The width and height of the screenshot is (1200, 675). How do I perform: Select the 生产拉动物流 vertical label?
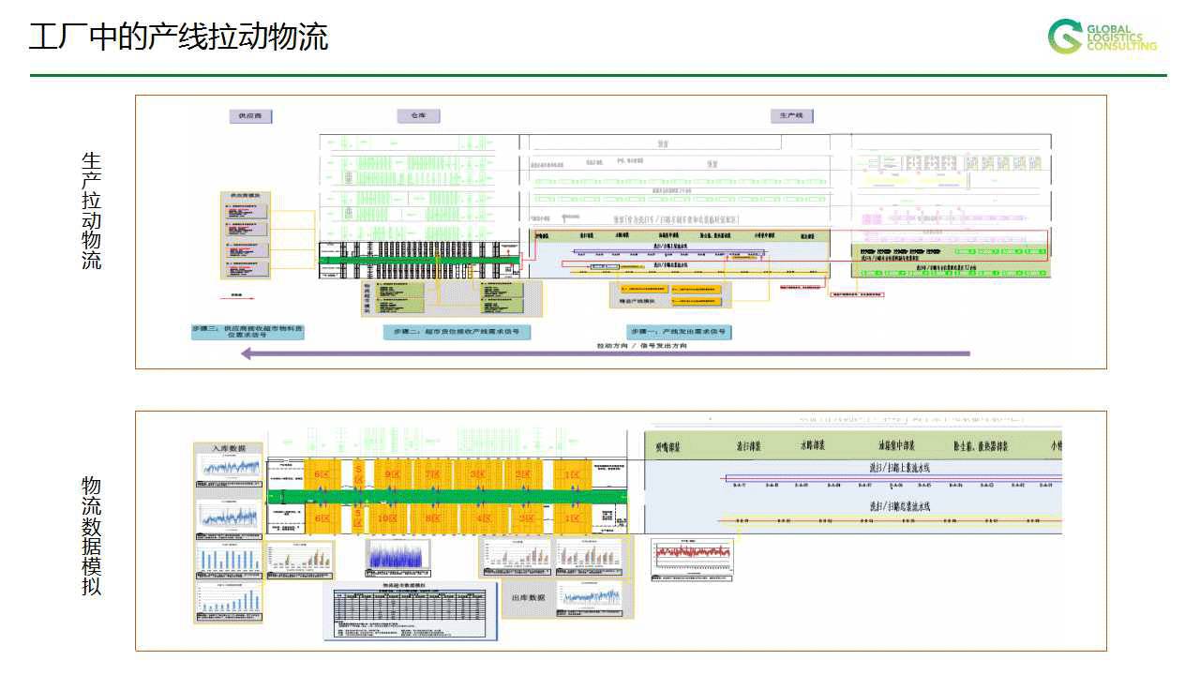pyautogui.click(x=91, y=211)
